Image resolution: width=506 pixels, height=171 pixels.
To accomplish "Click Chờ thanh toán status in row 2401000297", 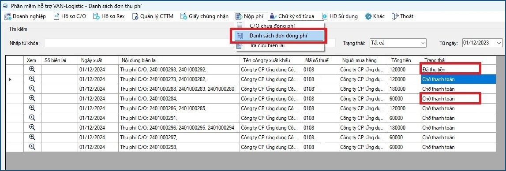I will [458, 137].
